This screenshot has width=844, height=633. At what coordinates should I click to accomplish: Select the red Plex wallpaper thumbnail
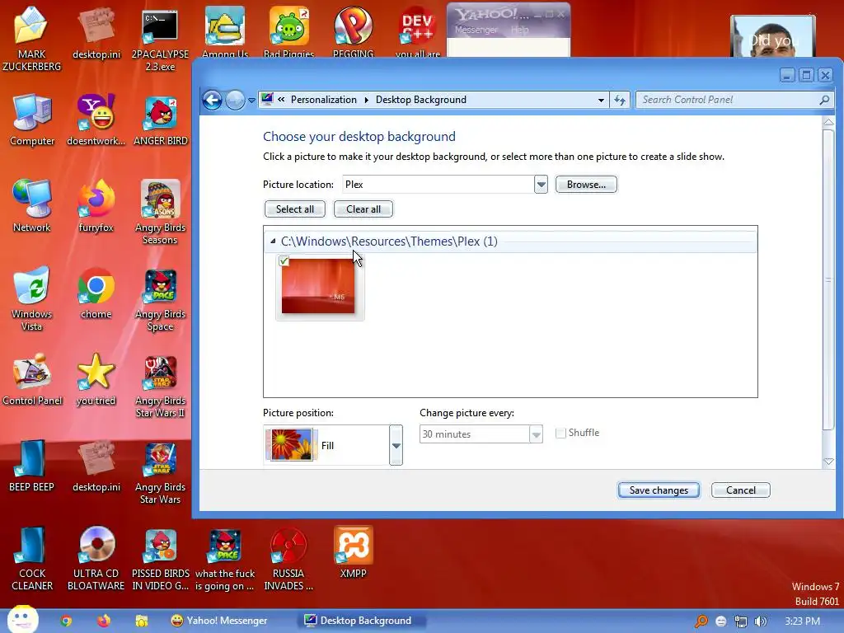point(318,286)
